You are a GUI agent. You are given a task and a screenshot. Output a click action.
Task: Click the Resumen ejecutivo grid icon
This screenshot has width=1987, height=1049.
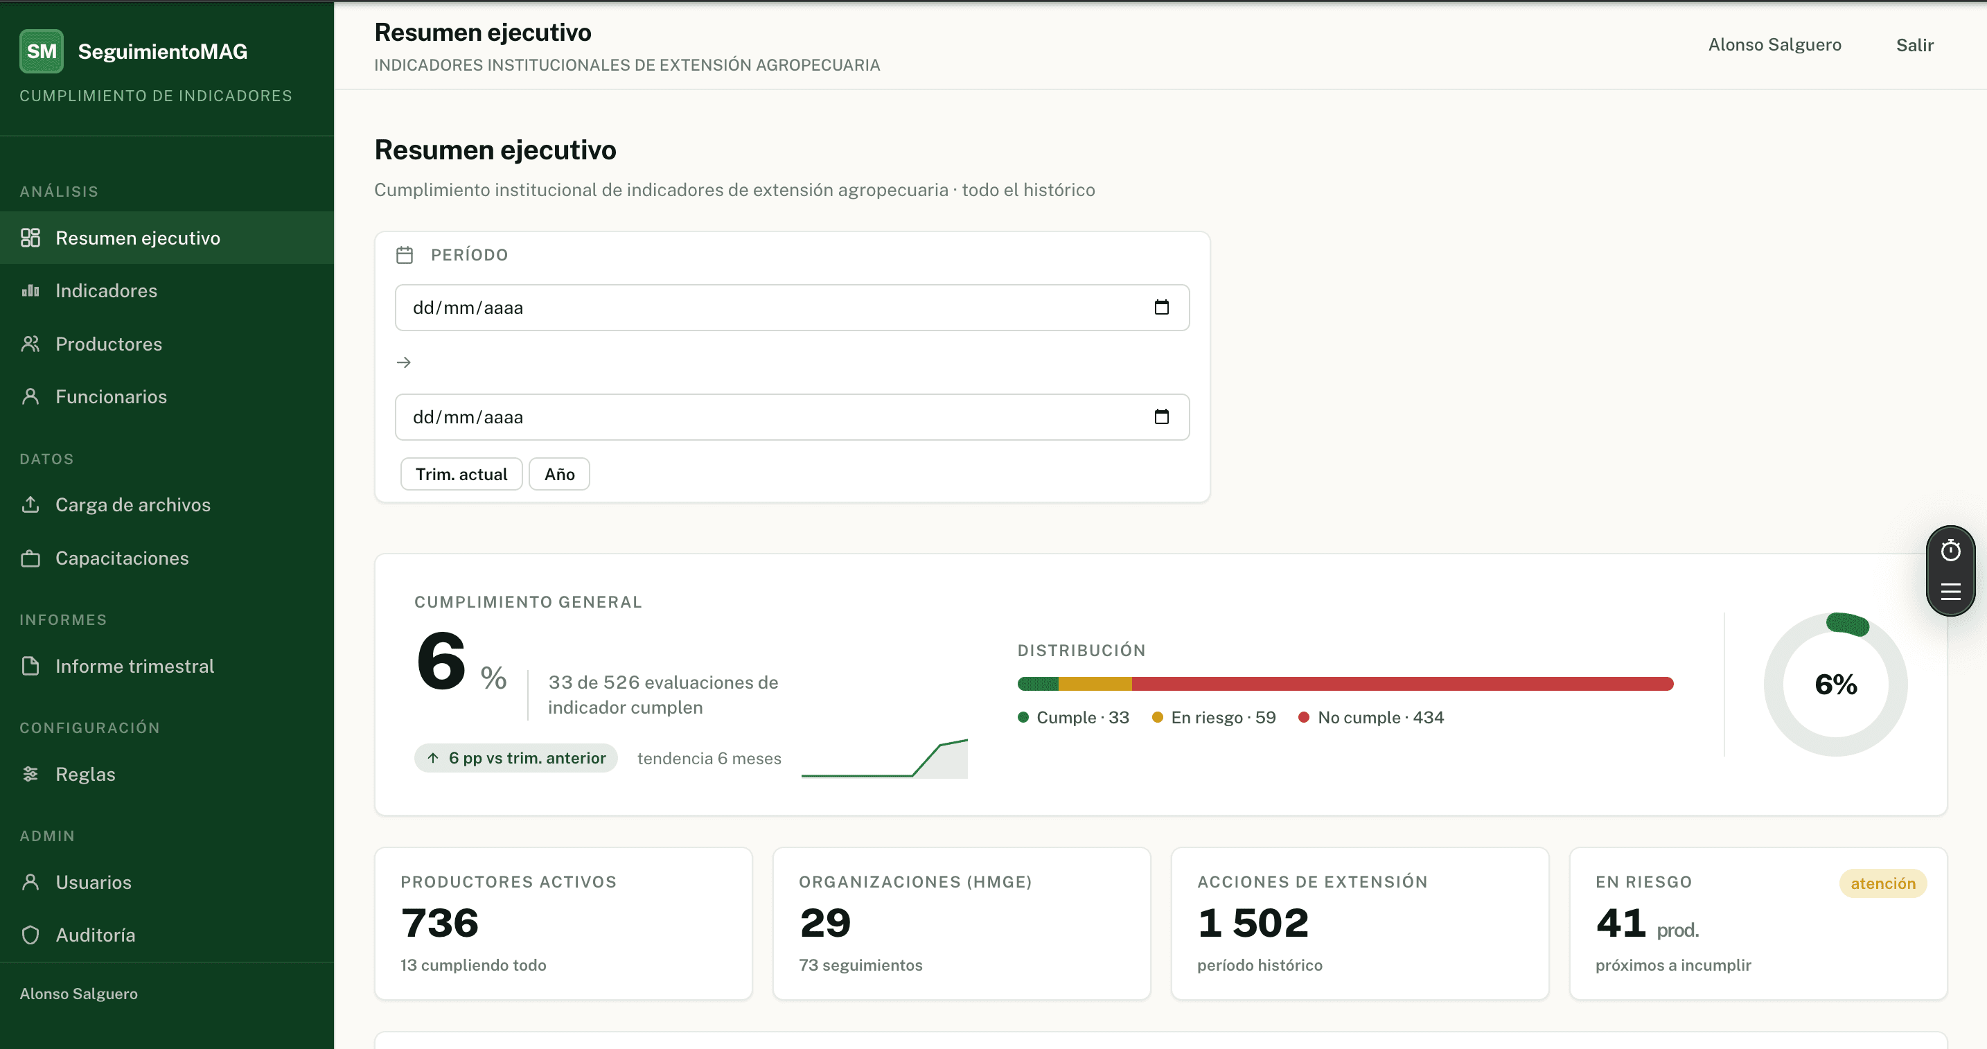(30, 238)
